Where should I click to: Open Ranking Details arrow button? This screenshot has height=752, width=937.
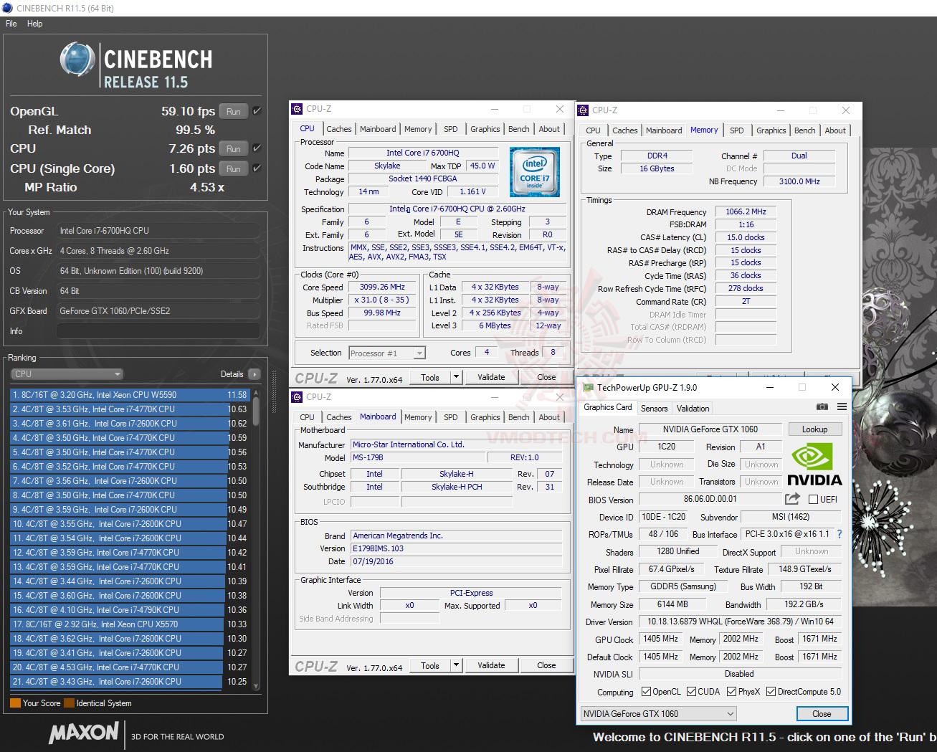click(254, 374)
